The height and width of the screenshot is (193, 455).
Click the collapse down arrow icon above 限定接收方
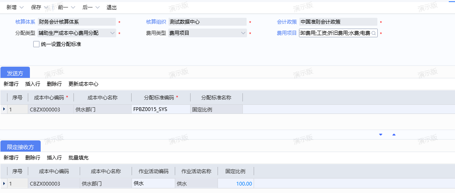381,135
